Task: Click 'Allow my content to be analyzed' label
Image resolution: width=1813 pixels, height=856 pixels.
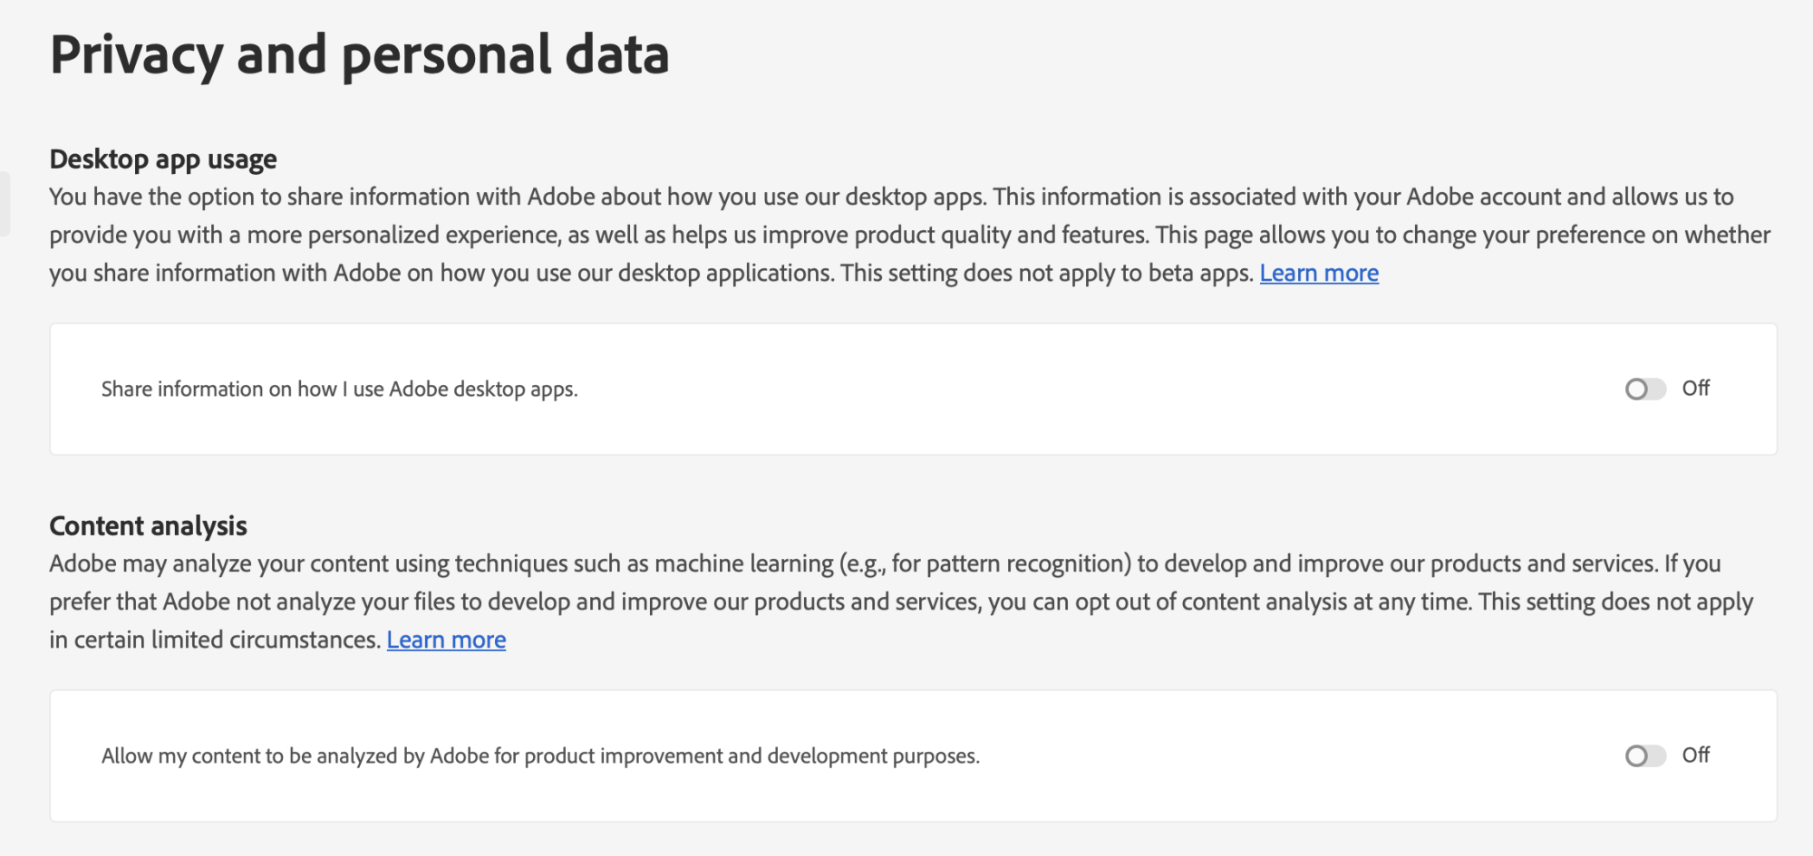Action: (540, 756)
